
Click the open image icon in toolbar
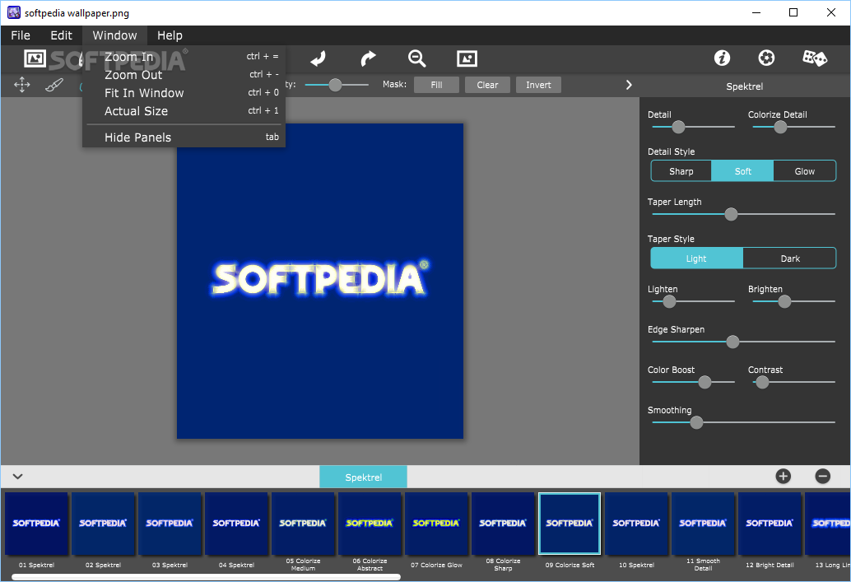pos(35,58)
